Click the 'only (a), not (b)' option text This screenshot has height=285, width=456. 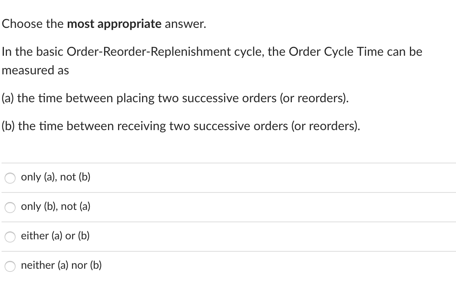coord(55,177)
